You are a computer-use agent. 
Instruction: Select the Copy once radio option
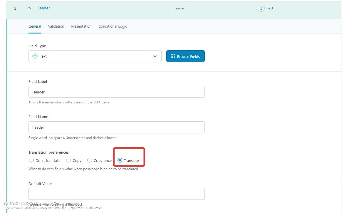pos(90,160)
